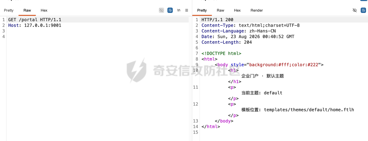The width and height of the screenshot is (368, 141).
Task: Open request pane hamburger options menu
Action: pos(187,10)
